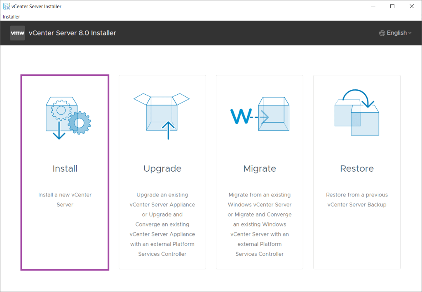Screen dimensions: 422x292
Task: Click the Restore backup arrow icon
Action: (x=356, y=112)
